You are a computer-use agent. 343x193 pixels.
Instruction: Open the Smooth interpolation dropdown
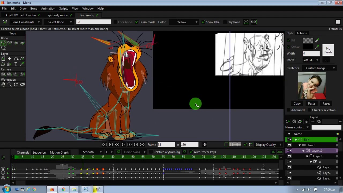click(x=92, y=152)
